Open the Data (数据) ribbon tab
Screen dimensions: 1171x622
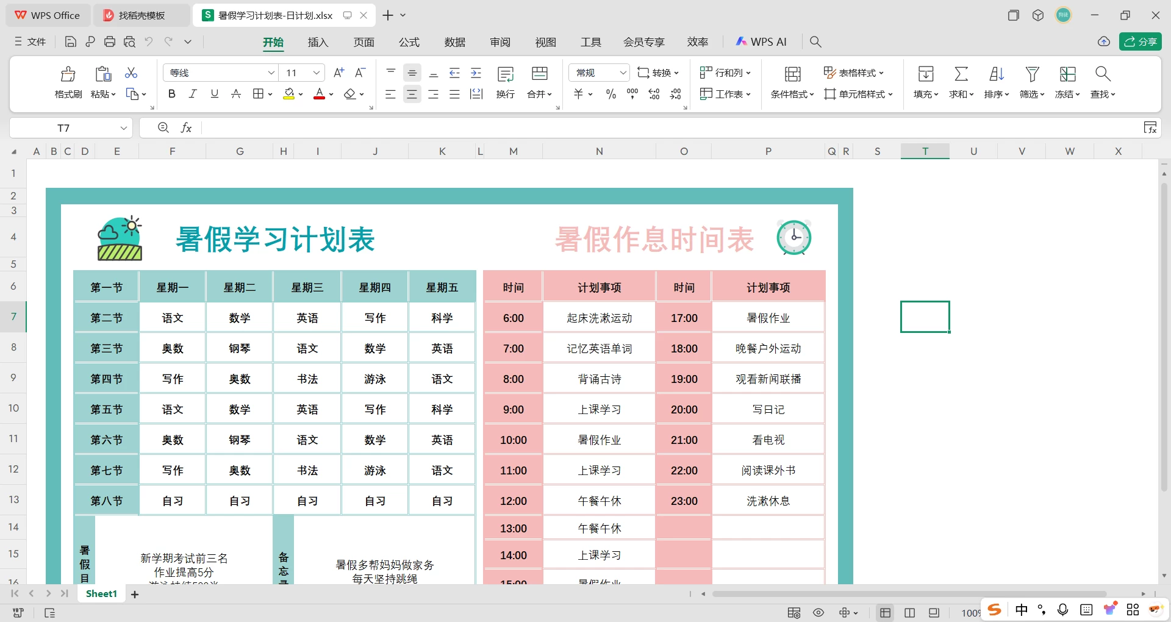point(455,42)
